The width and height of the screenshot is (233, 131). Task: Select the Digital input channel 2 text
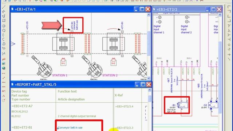tap(186, 29)
